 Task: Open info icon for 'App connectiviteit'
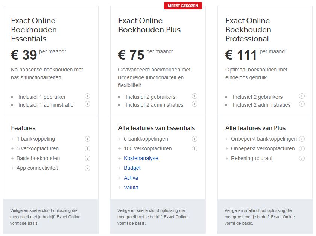tap(87, 168)
